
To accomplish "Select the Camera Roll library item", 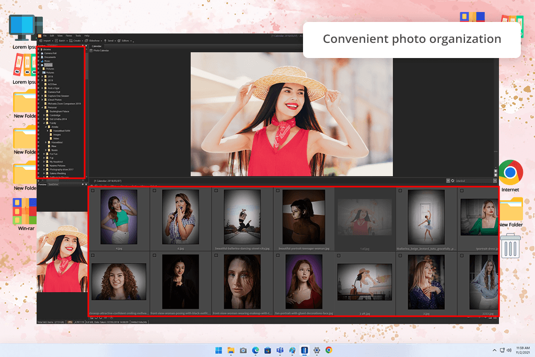I will tap(50, 53).
